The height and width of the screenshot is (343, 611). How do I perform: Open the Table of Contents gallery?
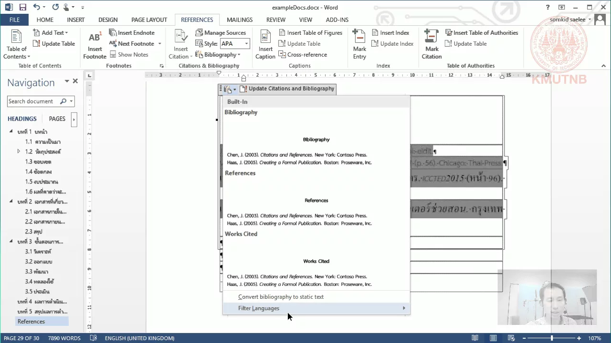coord(17,44)
